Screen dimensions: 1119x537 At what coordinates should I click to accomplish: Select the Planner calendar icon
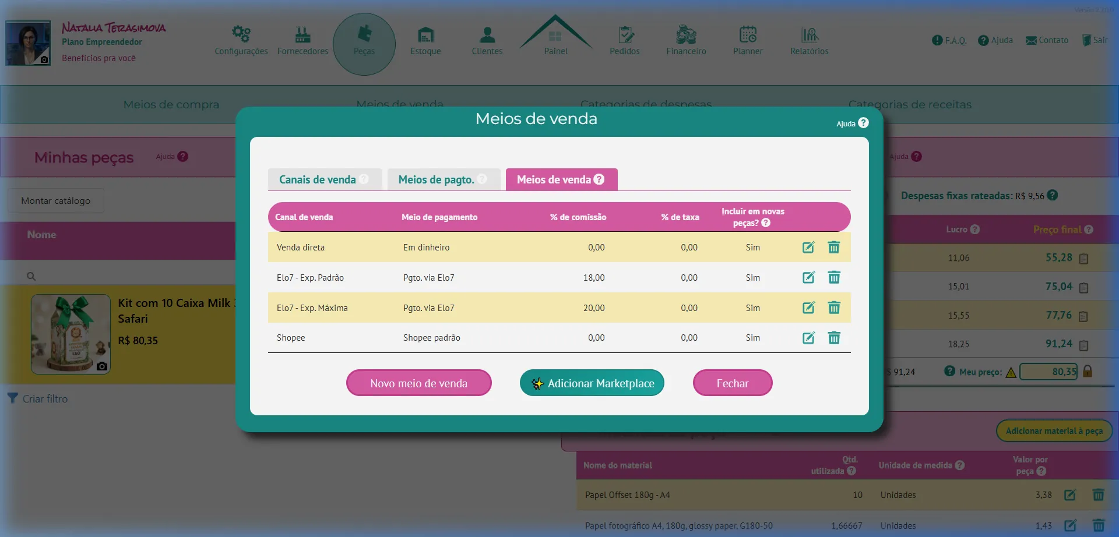[x=748, y=36]
